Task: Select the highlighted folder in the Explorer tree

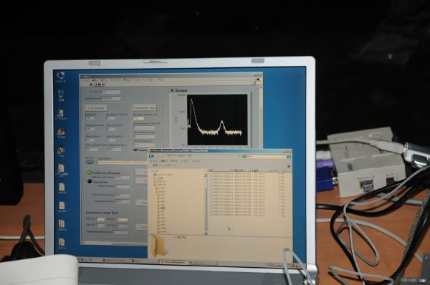Action: click(163, 208)
